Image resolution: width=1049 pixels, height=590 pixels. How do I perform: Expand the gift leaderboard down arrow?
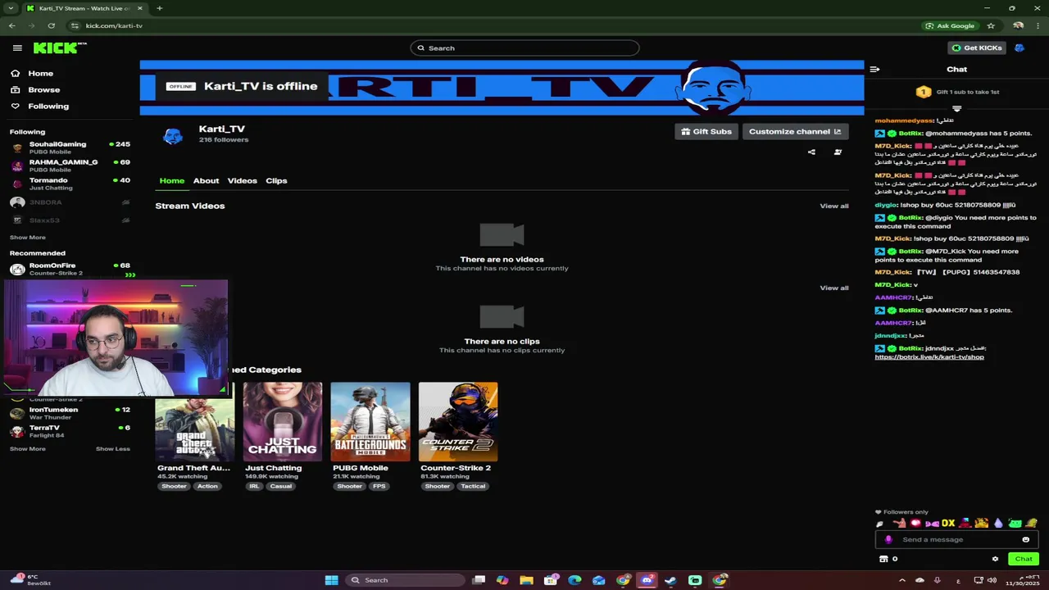956,108
